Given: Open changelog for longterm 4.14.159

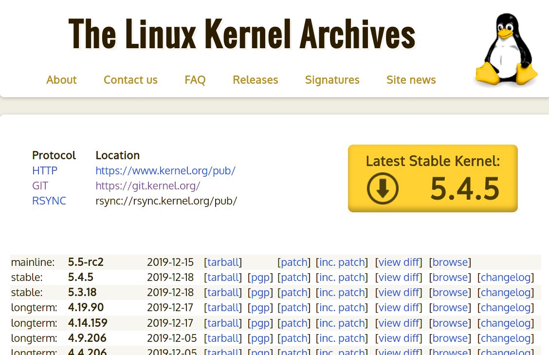Looking at the screenshot, I should click(x=506, y=323).
